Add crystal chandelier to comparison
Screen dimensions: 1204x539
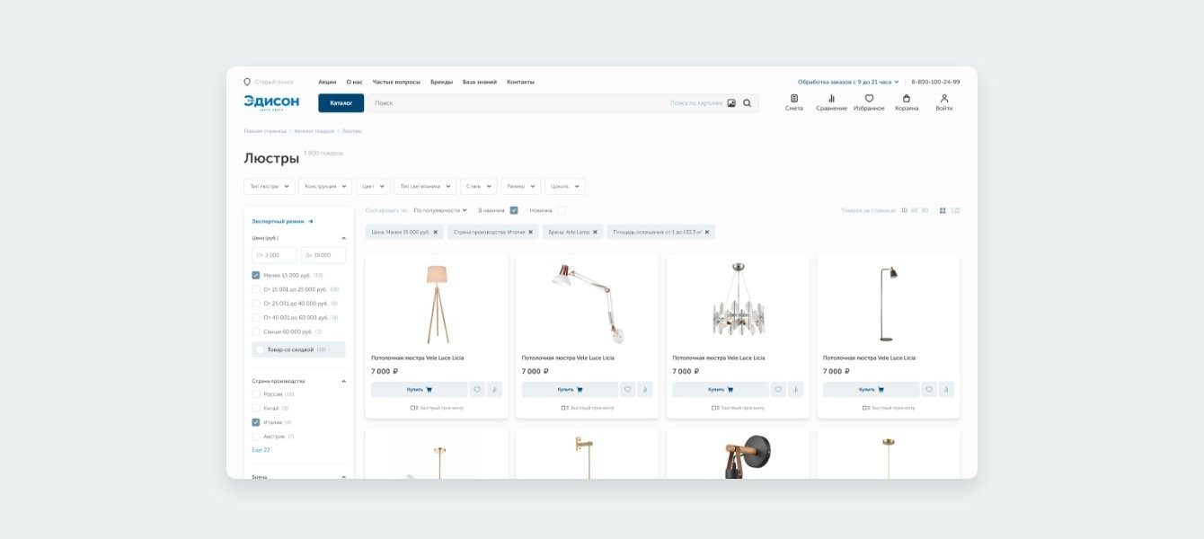(x=795, y=390)
